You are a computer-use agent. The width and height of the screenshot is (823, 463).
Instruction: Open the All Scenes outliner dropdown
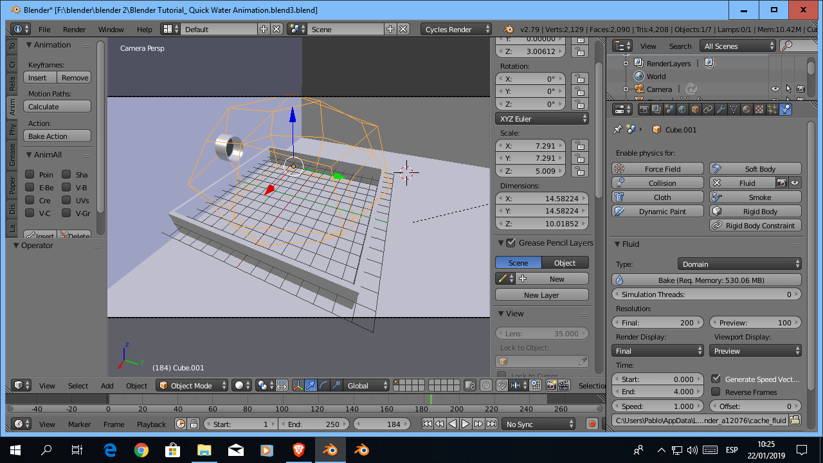(738, 46)
